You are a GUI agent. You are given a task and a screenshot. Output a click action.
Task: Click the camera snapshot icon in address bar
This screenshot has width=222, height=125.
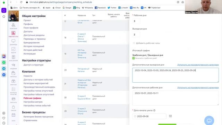pyautogui.click(x=183, y=2)
